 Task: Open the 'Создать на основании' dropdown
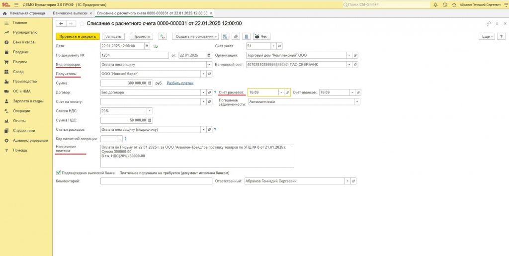pos(196,37)
